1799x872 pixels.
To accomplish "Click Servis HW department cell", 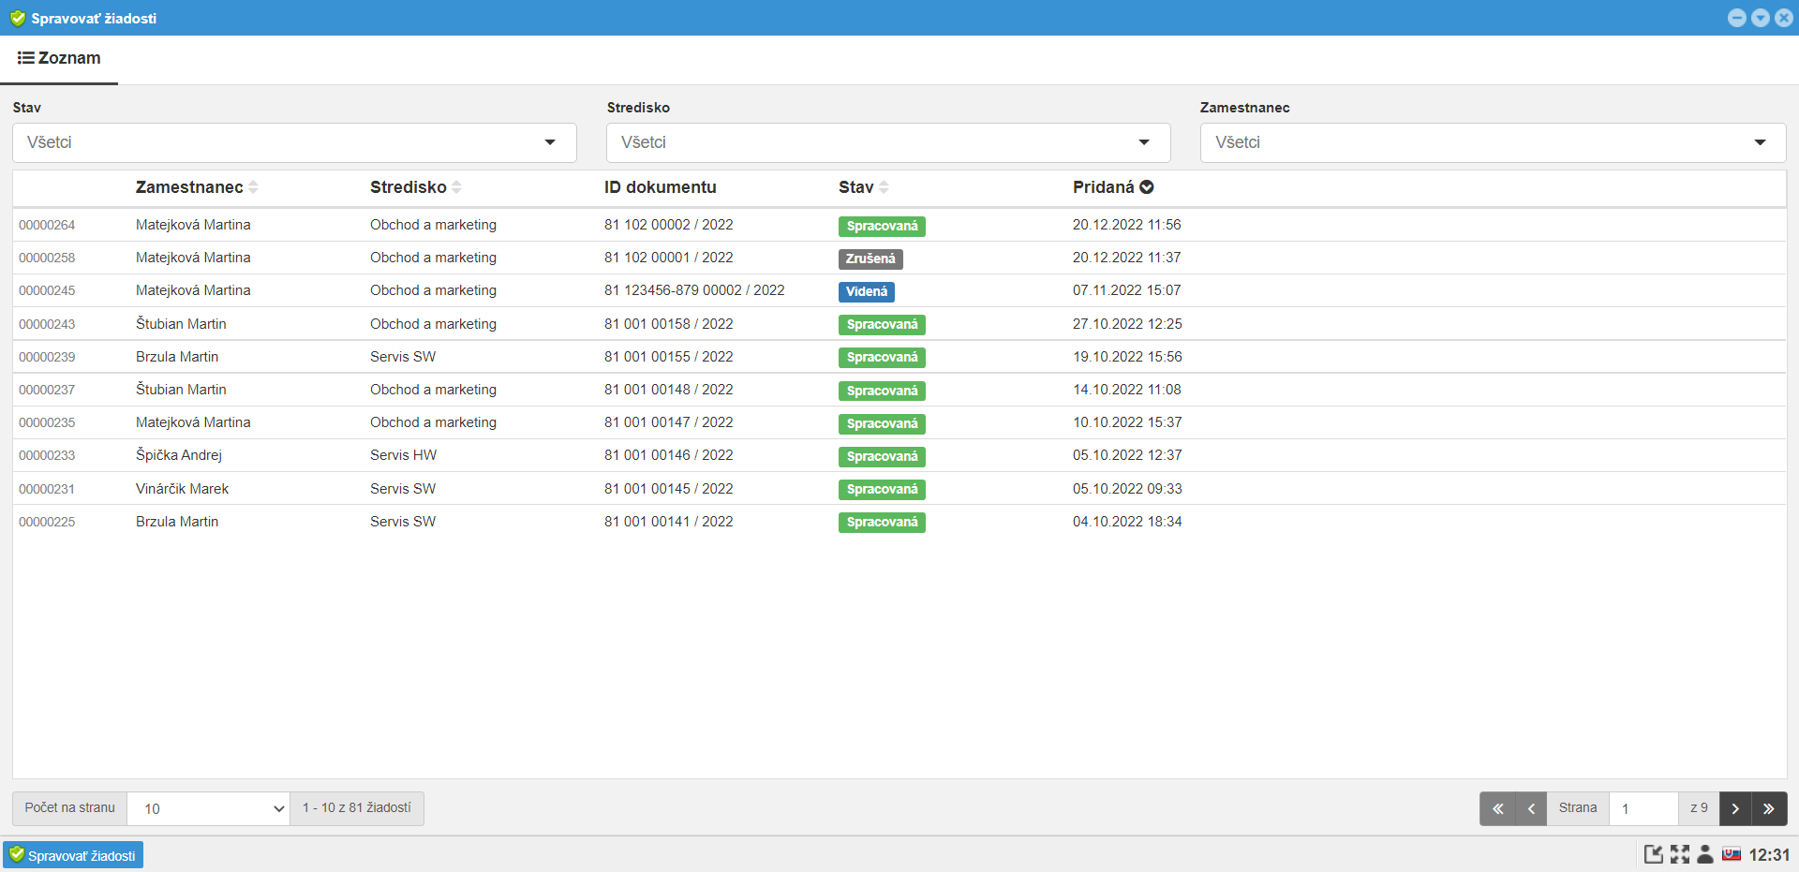I will point(403,455).
